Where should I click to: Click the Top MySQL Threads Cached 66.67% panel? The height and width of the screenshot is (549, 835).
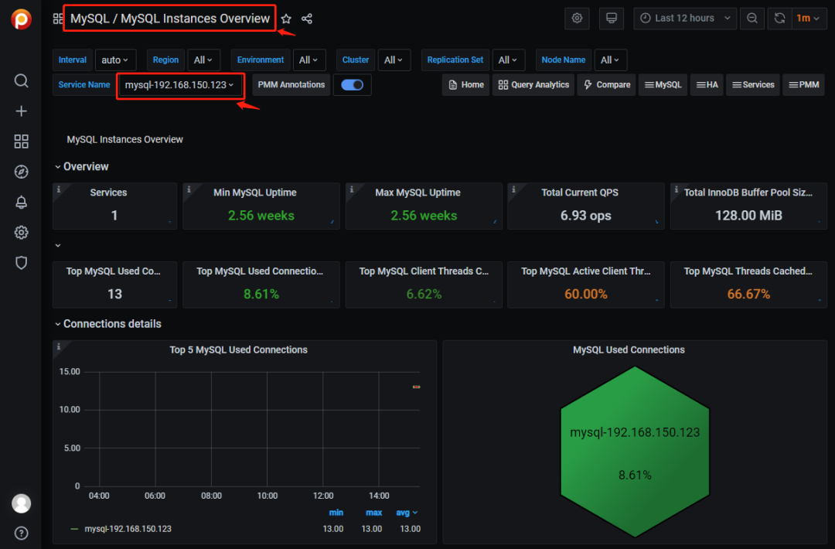(748, 285)
